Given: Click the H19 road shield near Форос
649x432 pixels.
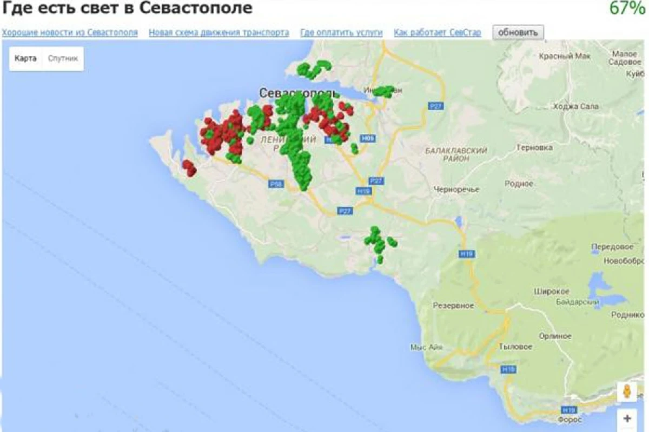Looking at the screenshot, I should 569,410.
